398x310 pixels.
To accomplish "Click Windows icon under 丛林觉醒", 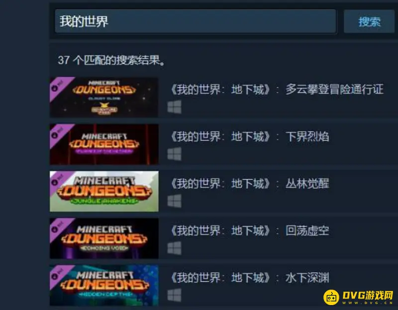I will (175, 201).
